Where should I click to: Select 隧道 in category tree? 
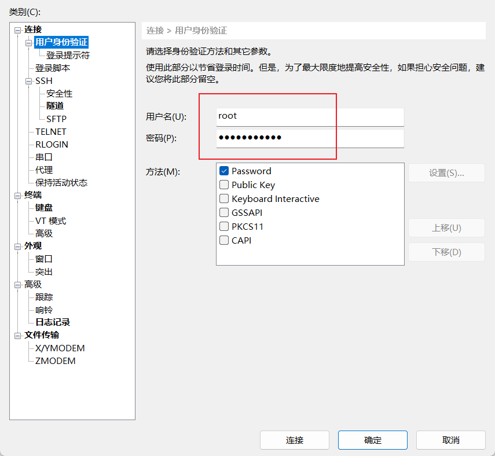55,106
